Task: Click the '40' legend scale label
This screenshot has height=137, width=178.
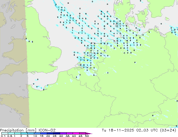Action: coord(74,136)
